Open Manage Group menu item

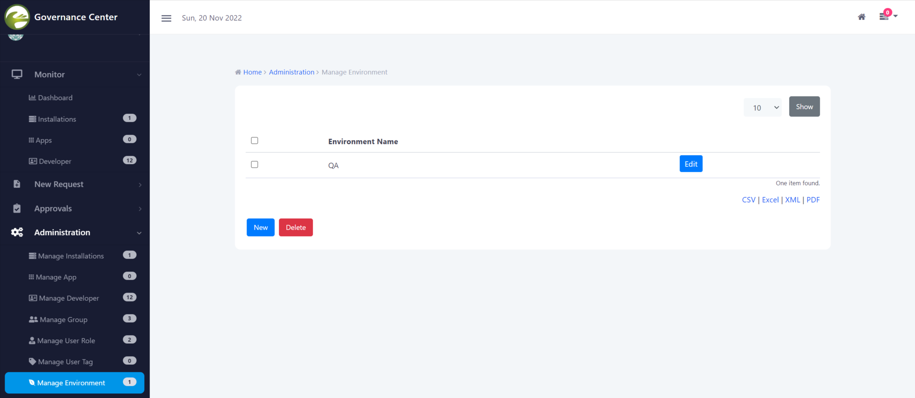63,319
